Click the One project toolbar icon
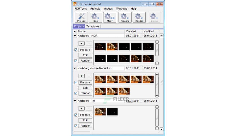This screenshot has height=136, width=236. pos(95,17)
